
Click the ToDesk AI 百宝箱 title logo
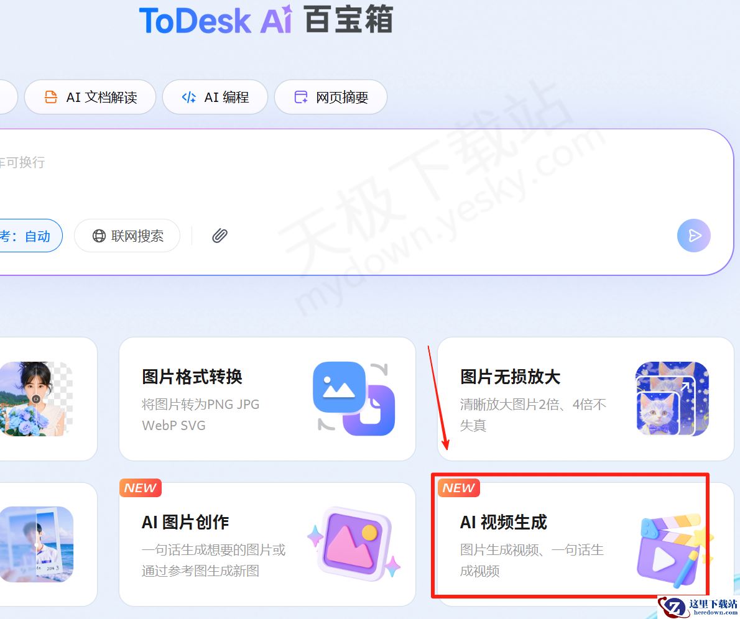click(x=266, y=20)
